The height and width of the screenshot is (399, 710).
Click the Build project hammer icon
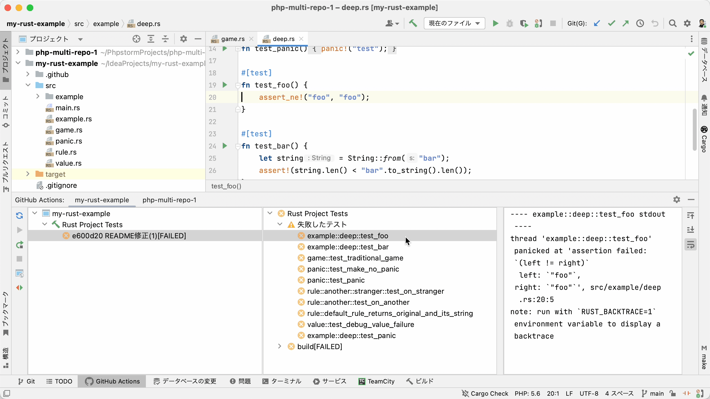point(413,24)
